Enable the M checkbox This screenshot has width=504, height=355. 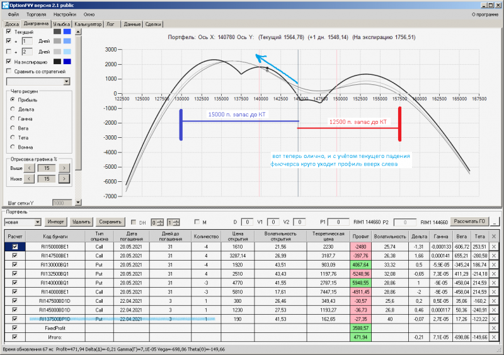point(197,222)
